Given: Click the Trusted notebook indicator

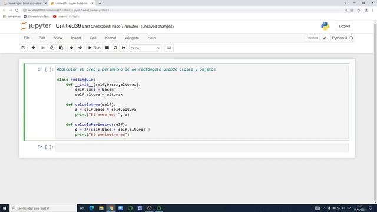Looking at the screenshot, I should (x=312, y=38).
